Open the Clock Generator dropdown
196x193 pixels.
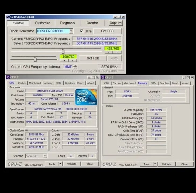[71, 31]
